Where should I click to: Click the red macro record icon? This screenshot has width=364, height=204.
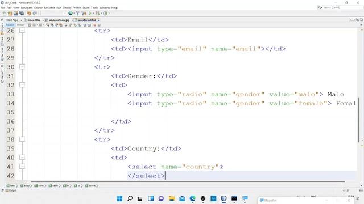pyautogui.click(x=95, y=25)
